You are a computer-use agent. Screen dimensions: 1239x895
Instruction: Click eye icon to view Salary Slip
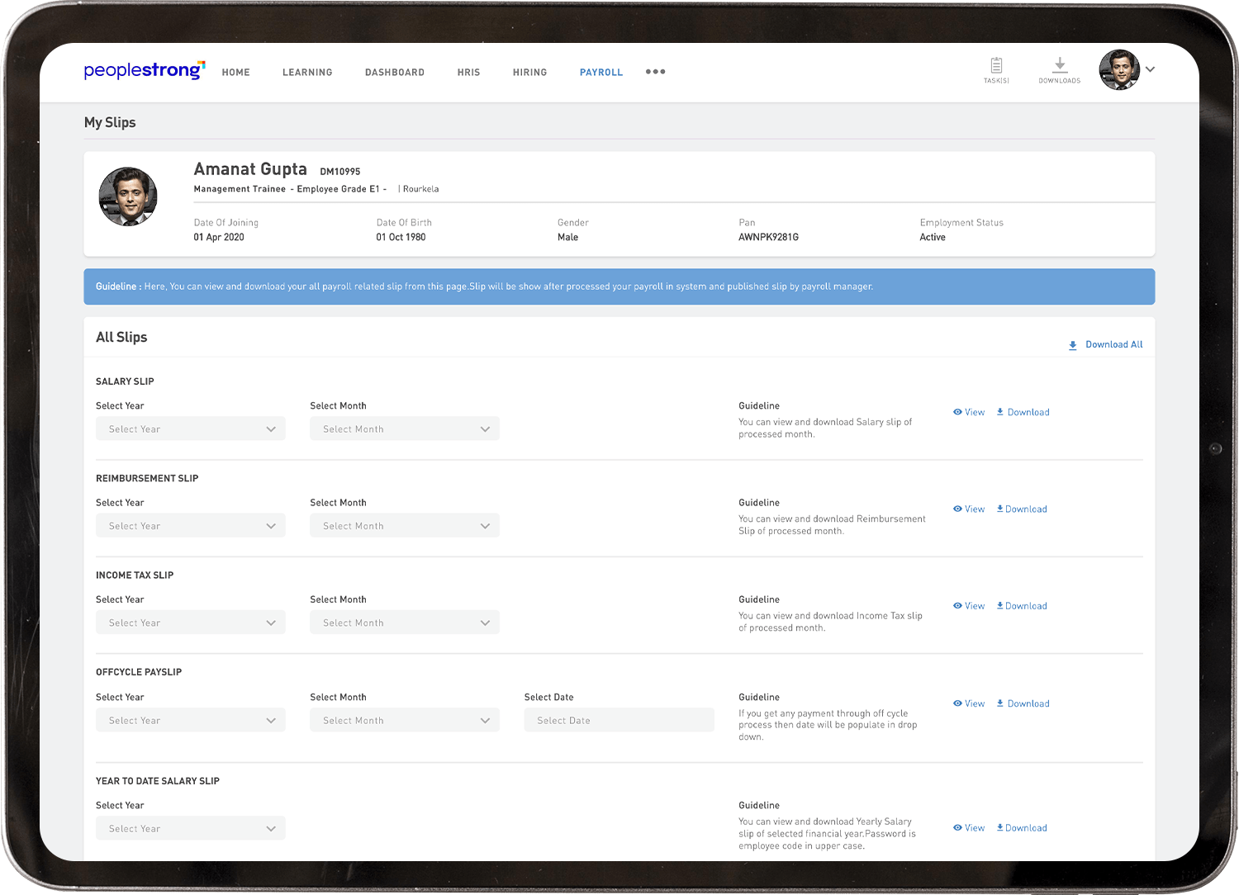(x=957, y=412)
